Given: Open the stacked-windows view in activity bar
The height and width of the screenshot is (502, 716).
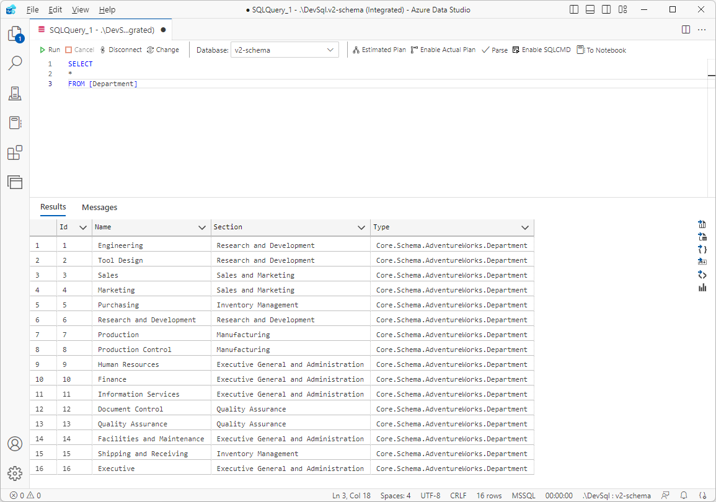Looking at the screenshot, I should tap(15, 182).
